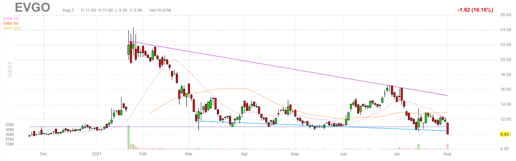This screenshot has height=161, width=516.
Task: Click the 40M volume axis label
Action: (10, 130)
